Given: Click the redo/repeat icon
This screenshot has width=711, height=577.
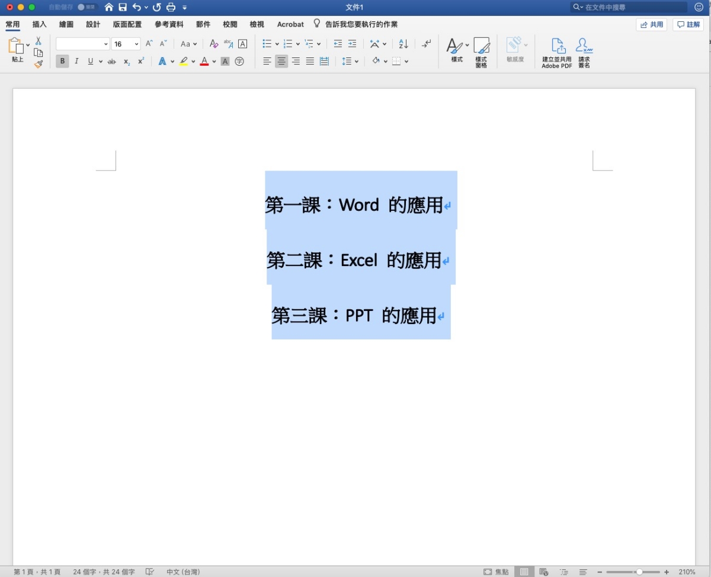Looking at the screenshot, I should pyautogui.click(x=157, y=7).
